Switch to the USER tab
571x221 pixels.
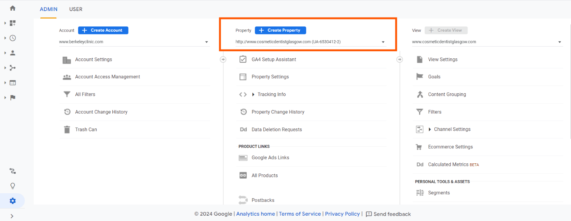click(x=76, y=9)
